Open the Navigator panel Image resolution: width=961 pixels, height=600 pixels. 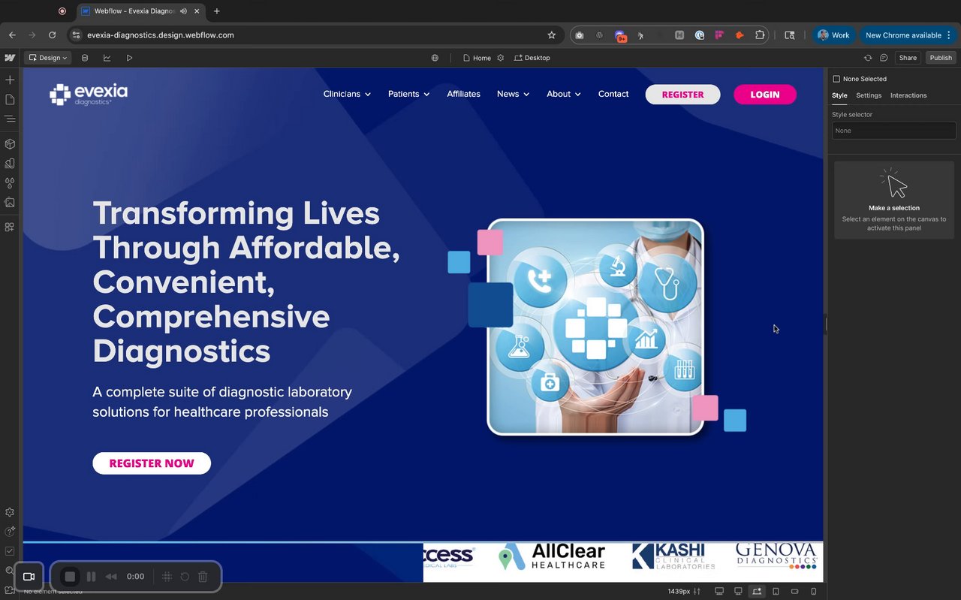coord(10,119)
